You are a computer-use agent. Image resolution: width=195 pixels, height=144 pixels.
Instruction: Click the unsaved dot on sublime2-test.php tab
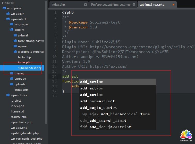173,5
